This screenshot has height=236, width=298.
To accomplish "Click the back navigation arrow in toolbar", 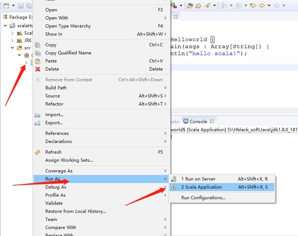I will click(262, 6).
